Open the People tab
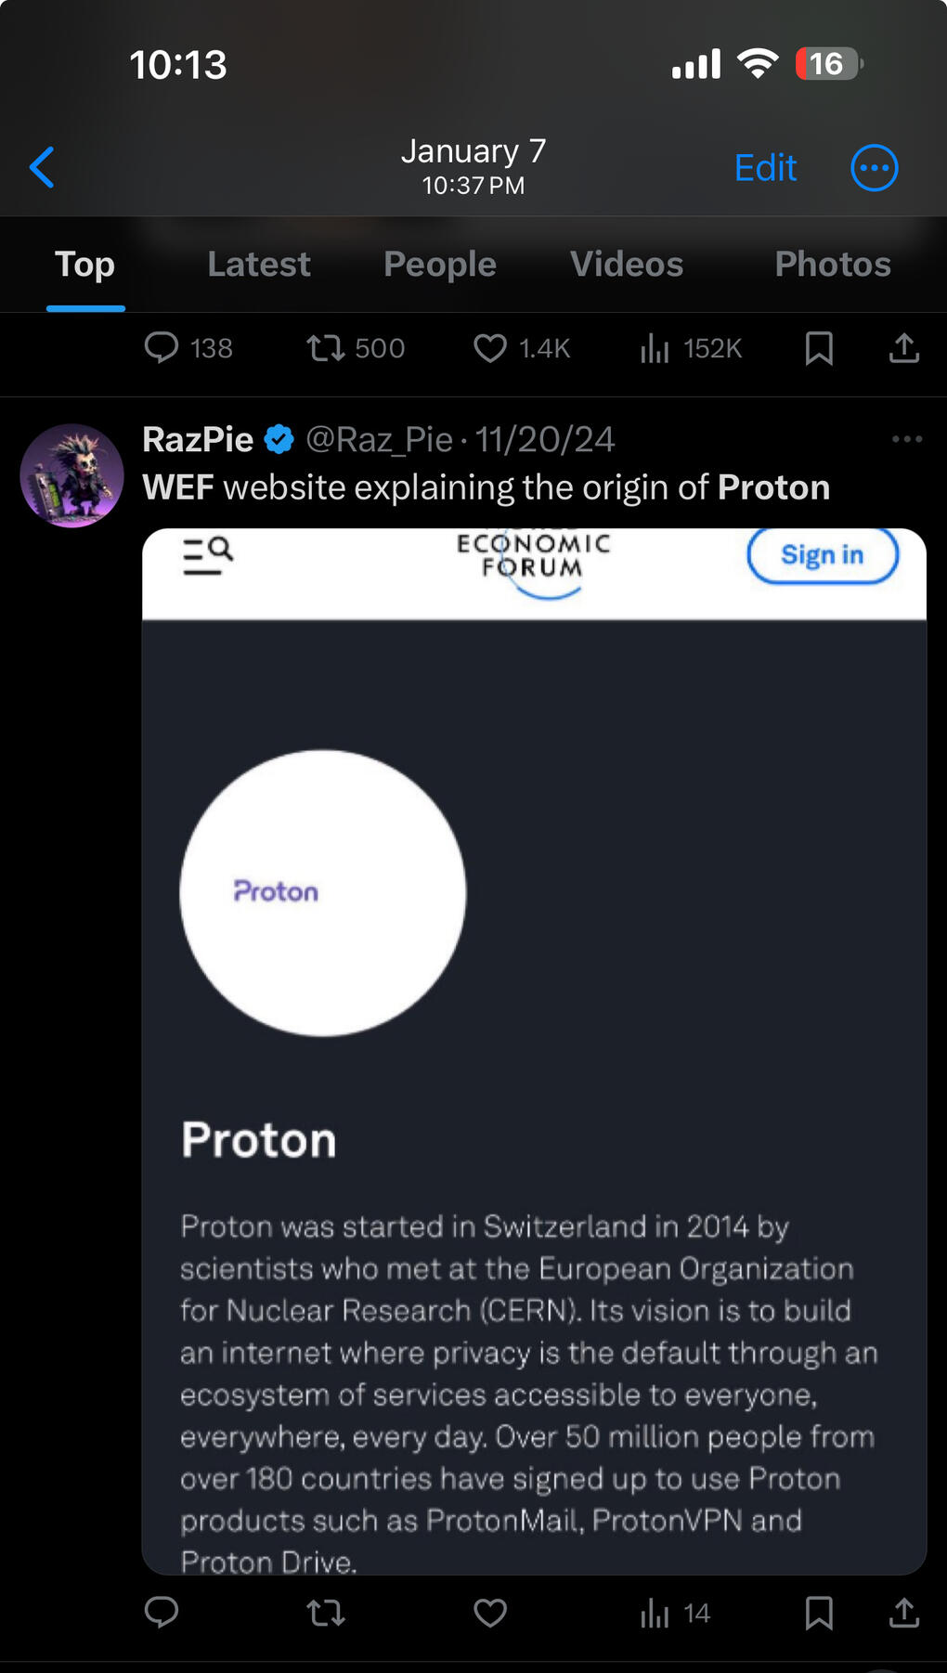The width and height of the screenshot is (947, 1673). [440, 265]
